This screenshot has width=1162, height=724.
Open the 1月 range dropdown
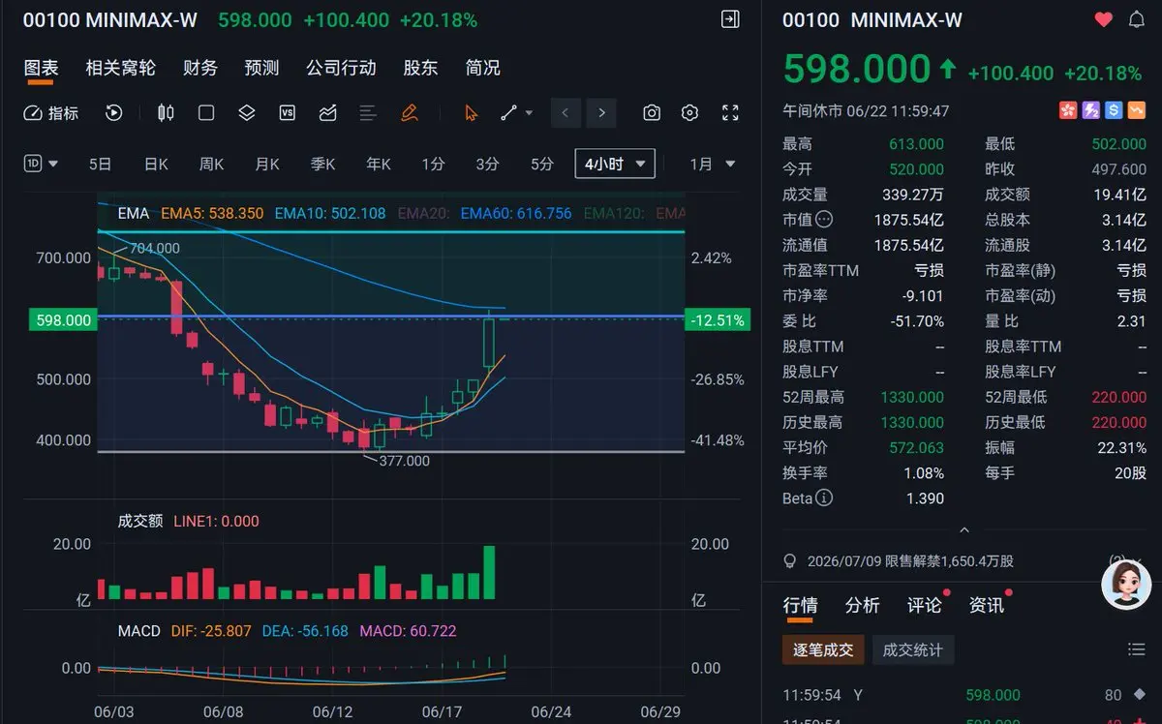[713, 164]
